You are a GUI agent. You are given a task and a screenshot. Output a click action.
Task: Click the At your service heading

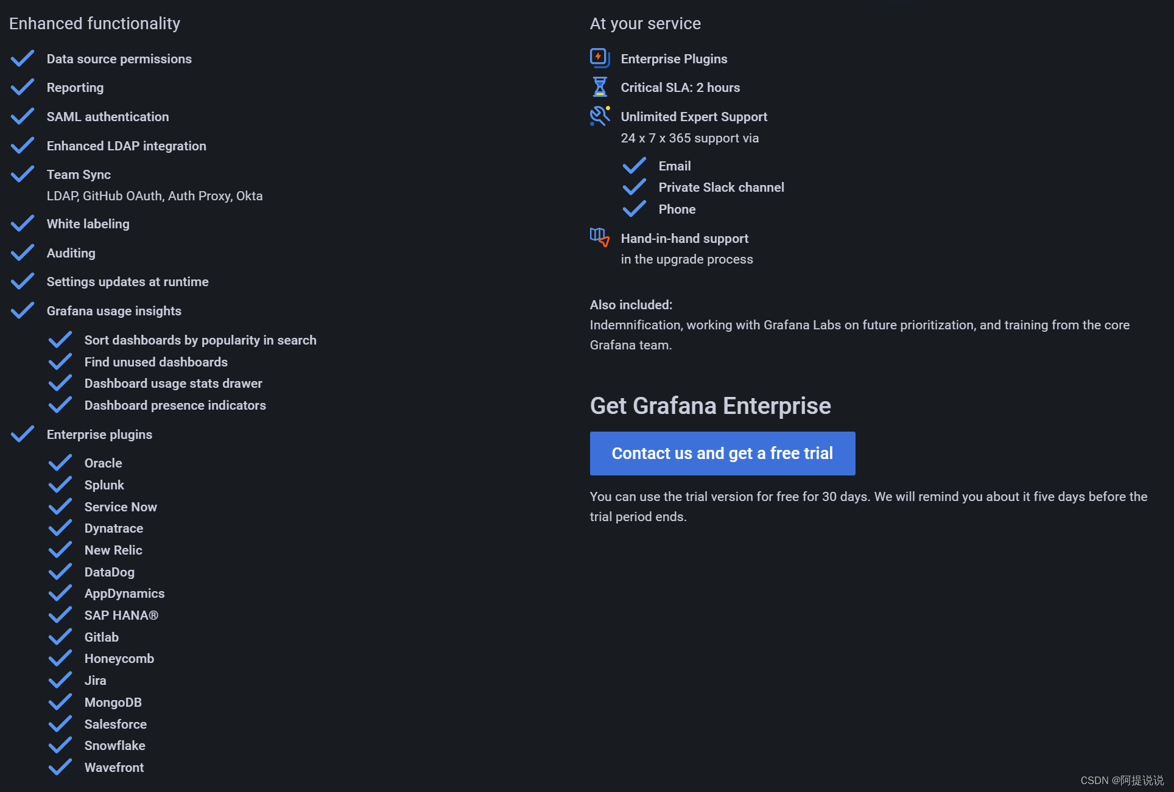(645, 24)
